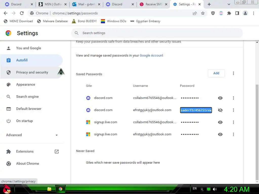Open more actions for first discord.com entry
The height and width of the screenshot is (194, 259).
click(233, 98)
